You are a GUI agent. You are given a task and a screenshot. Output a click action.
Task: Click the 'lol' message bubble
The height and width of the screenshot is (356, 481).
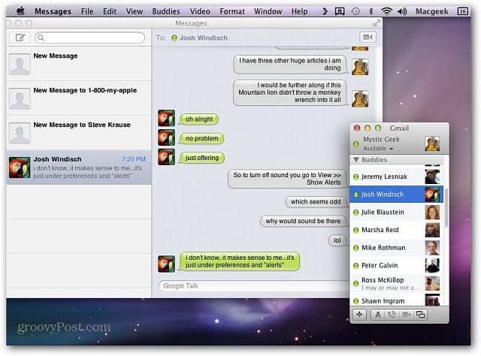point(337,240)
